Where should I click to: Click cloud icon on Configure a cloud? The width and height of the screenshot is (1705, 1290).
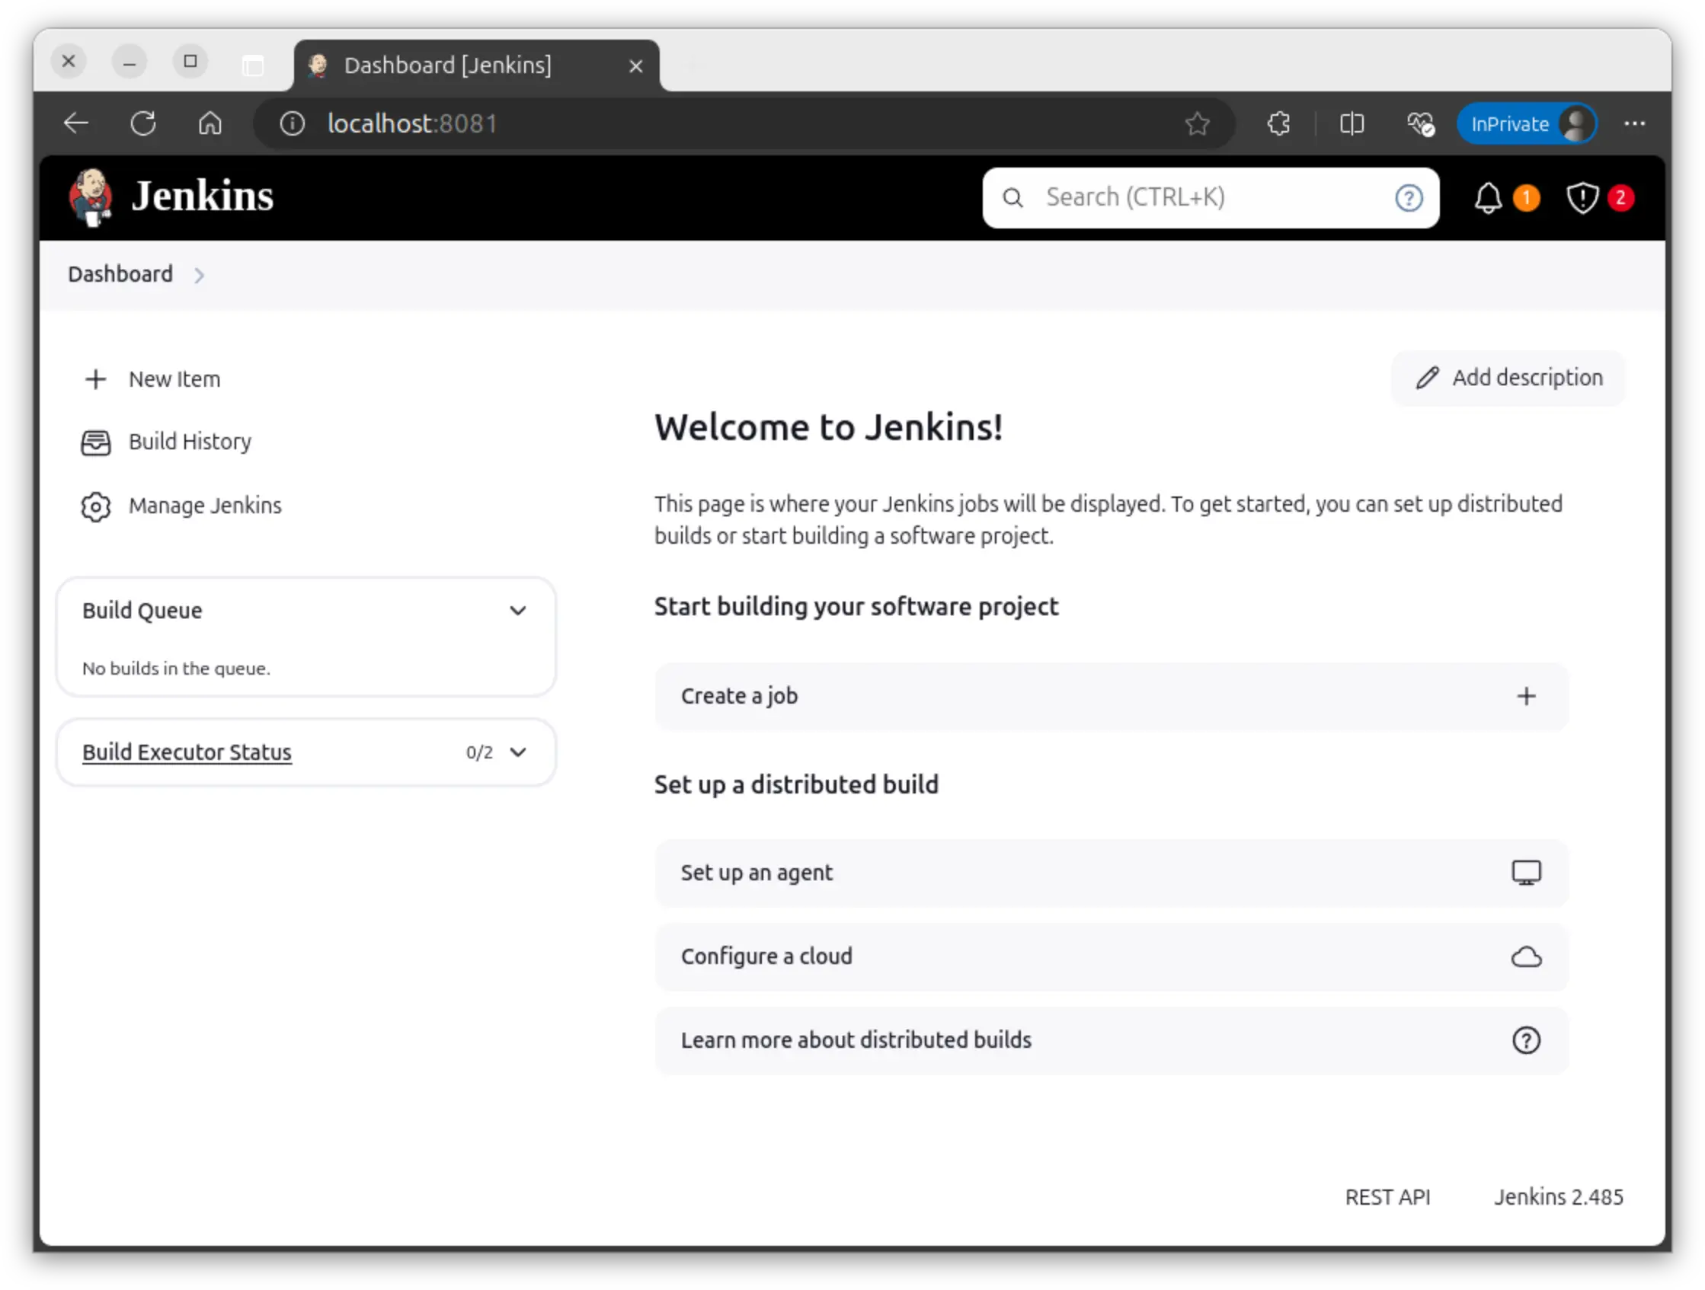coord(1525,957)
